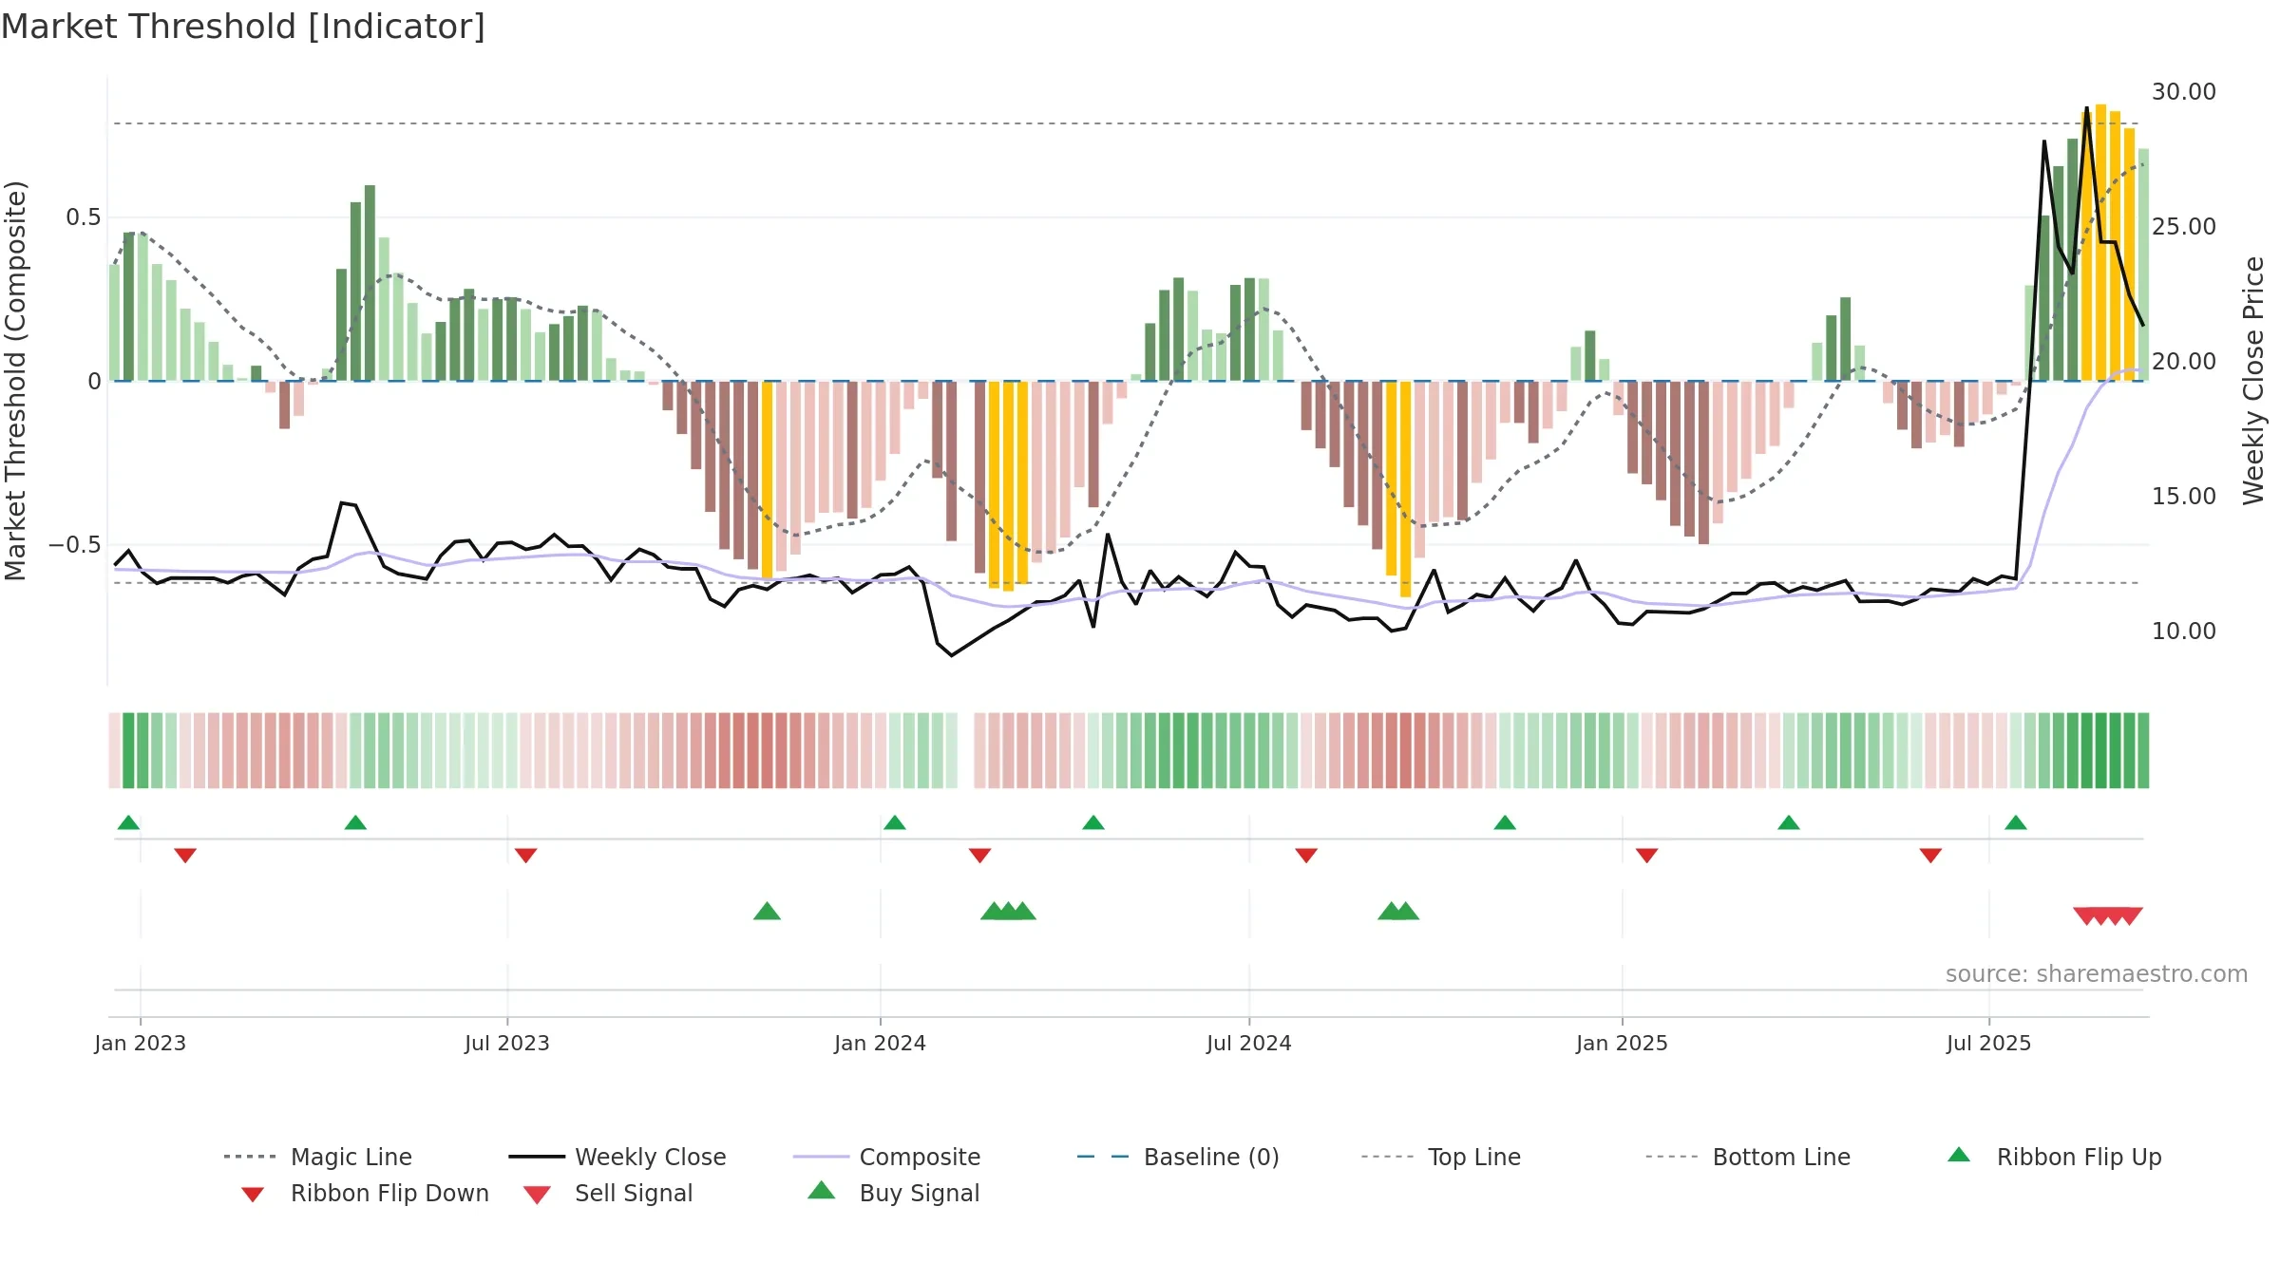
Task: Click the Ribbon Flip Up marker just after Jan 2024
Action: click(894, 822)
